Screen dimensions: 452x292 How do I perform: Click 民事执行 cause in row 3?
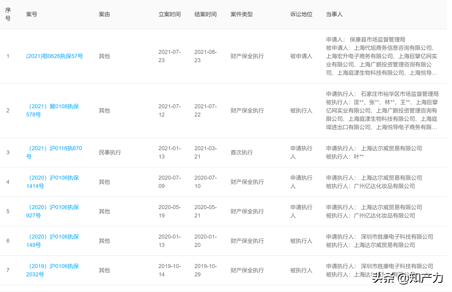pyautogui.click(x=110, y=152)
